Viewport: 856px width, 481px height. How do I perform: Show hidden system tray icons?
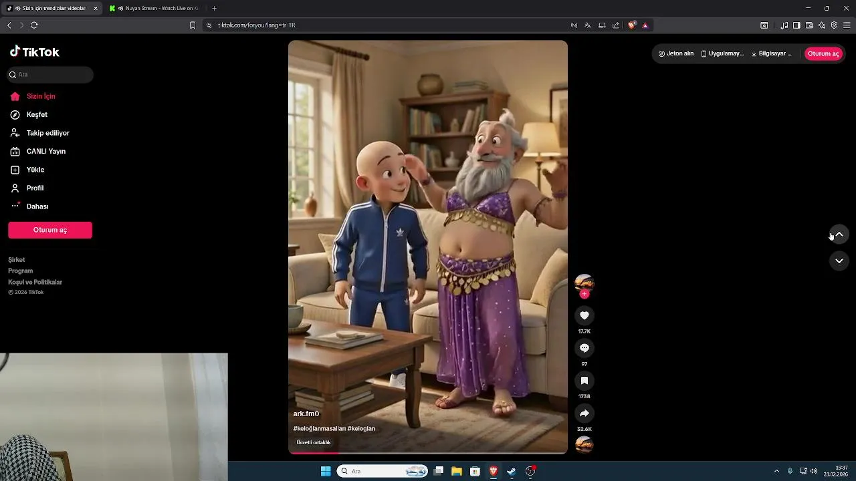[776, 471]
